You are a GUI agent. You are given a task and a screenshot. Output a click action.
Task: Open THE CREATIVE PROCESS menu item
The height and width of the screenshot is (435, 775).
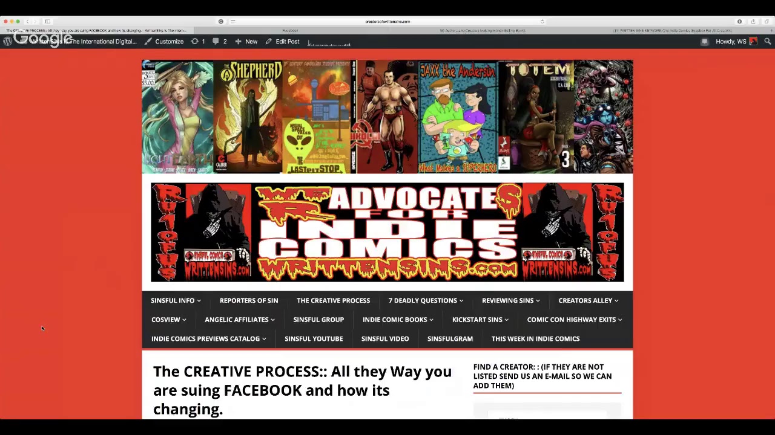click(333, 300)
